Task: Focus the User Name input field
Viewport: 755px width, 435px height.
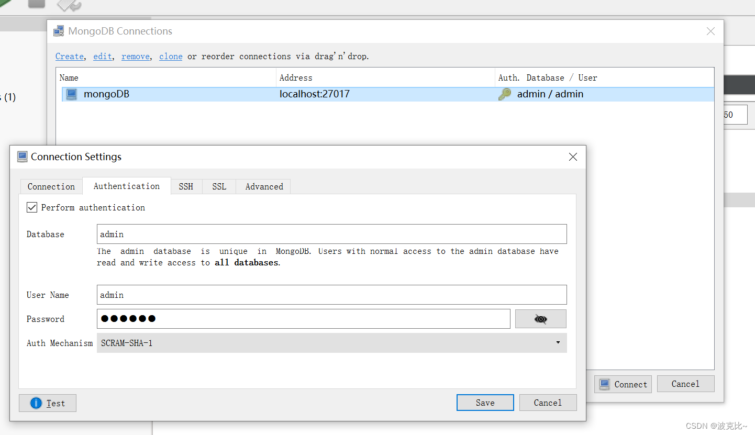Action: pos(332,295)
